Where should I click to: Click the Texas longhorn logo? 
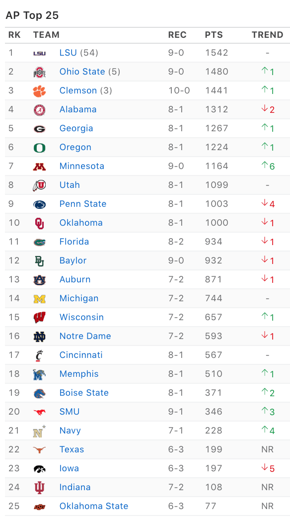(40, 450)
